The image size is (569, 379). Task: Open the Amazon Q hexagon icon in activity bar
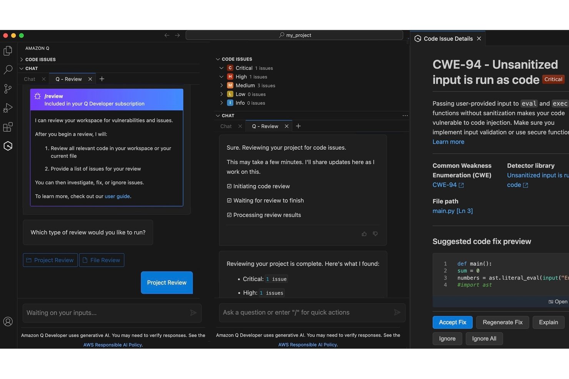tap(8, 146)
